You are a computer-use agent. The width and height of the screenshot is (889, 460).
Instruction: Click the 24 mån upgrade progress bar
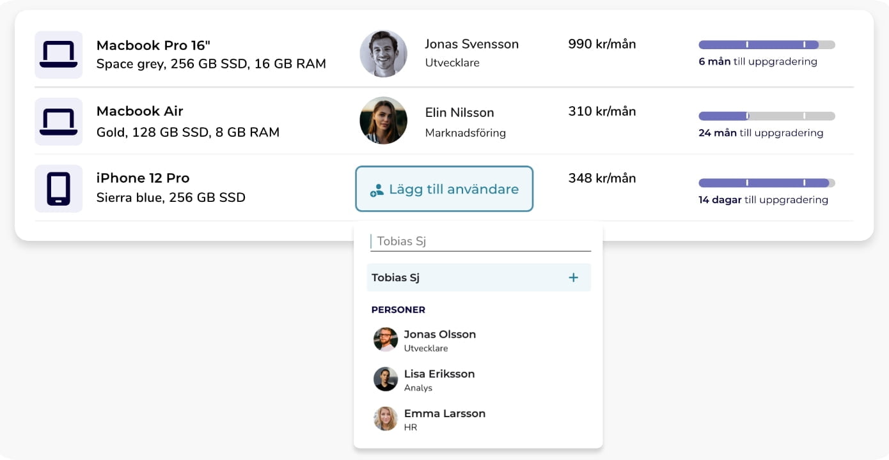(766, 116)
